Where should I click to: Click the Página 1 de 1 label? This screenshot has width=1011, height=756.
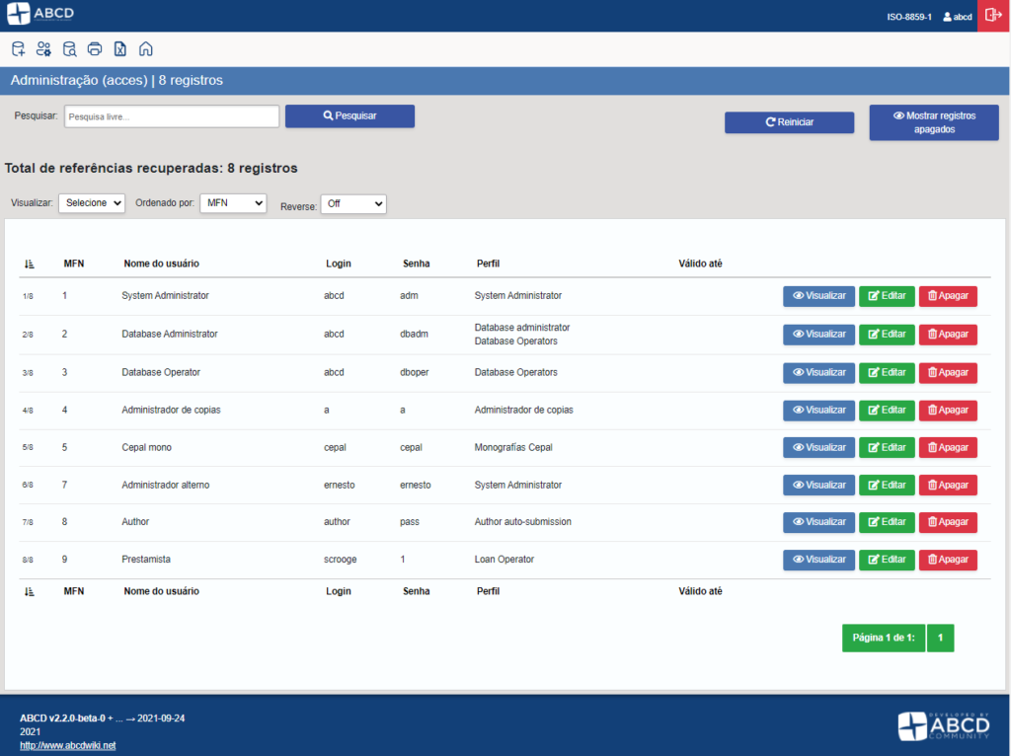click(x=884, y=638)
